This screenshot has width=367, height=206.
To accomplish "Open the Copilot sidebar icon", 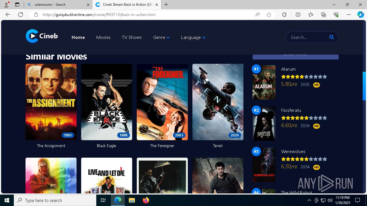I will (x=360, y=15).
